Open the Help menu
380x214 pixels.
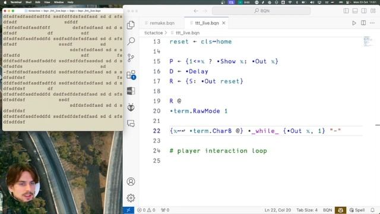click(x=70, y=2)
